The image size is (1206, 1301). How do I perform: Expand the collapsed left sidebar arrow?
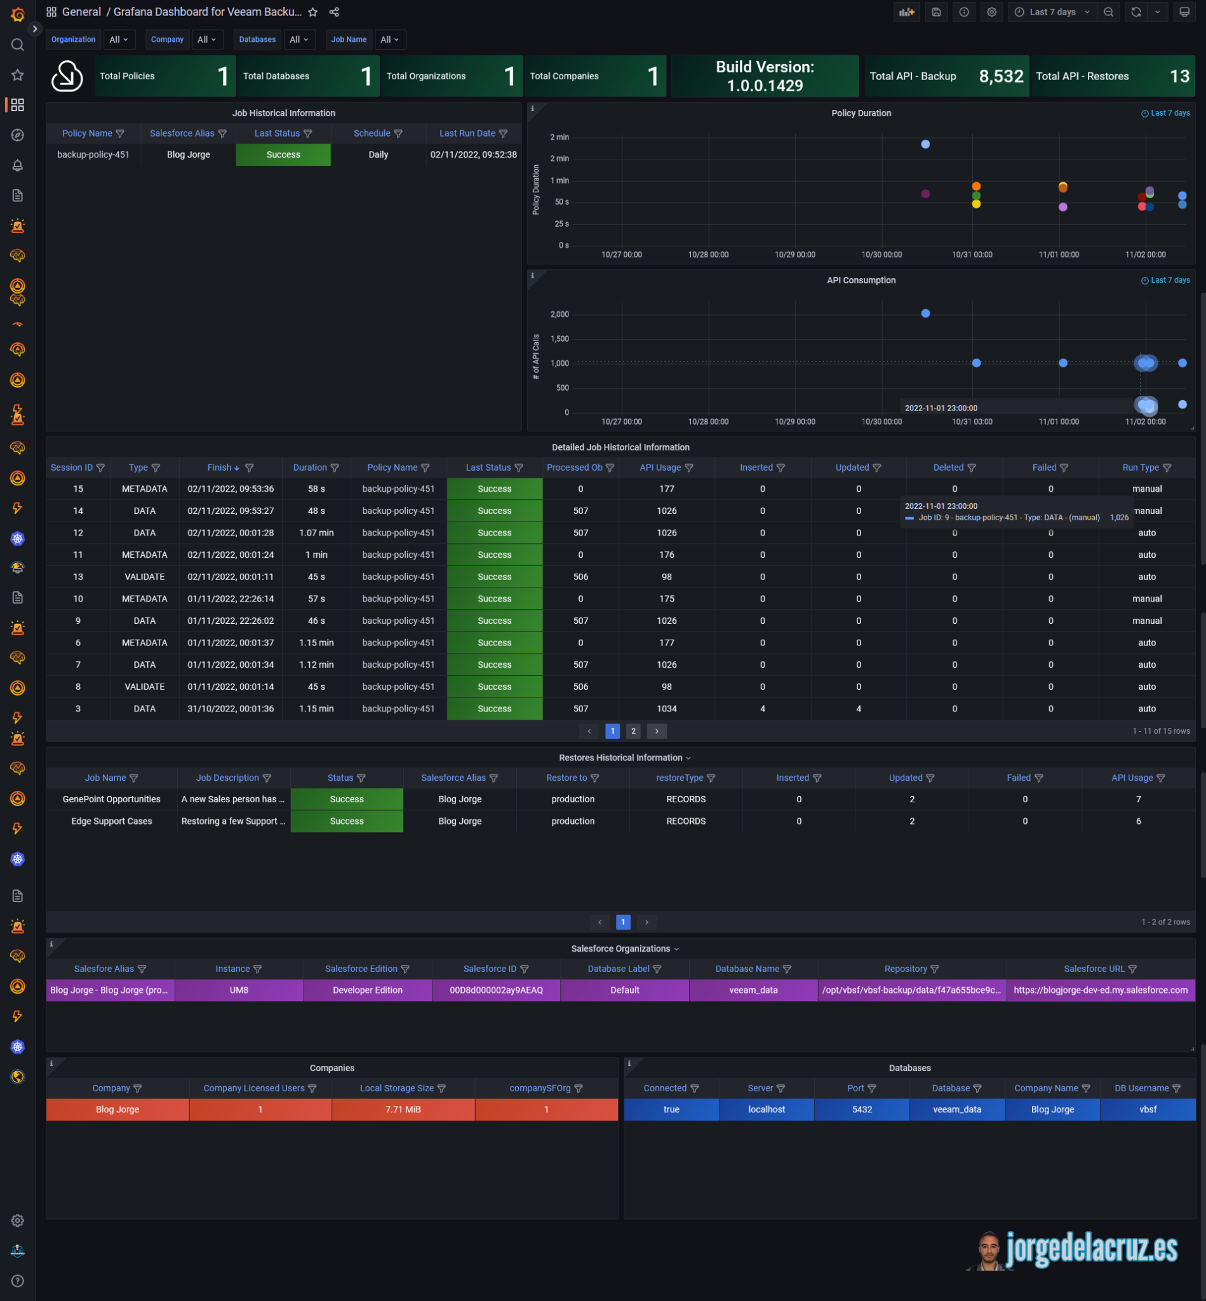click(x=34, y=29)
